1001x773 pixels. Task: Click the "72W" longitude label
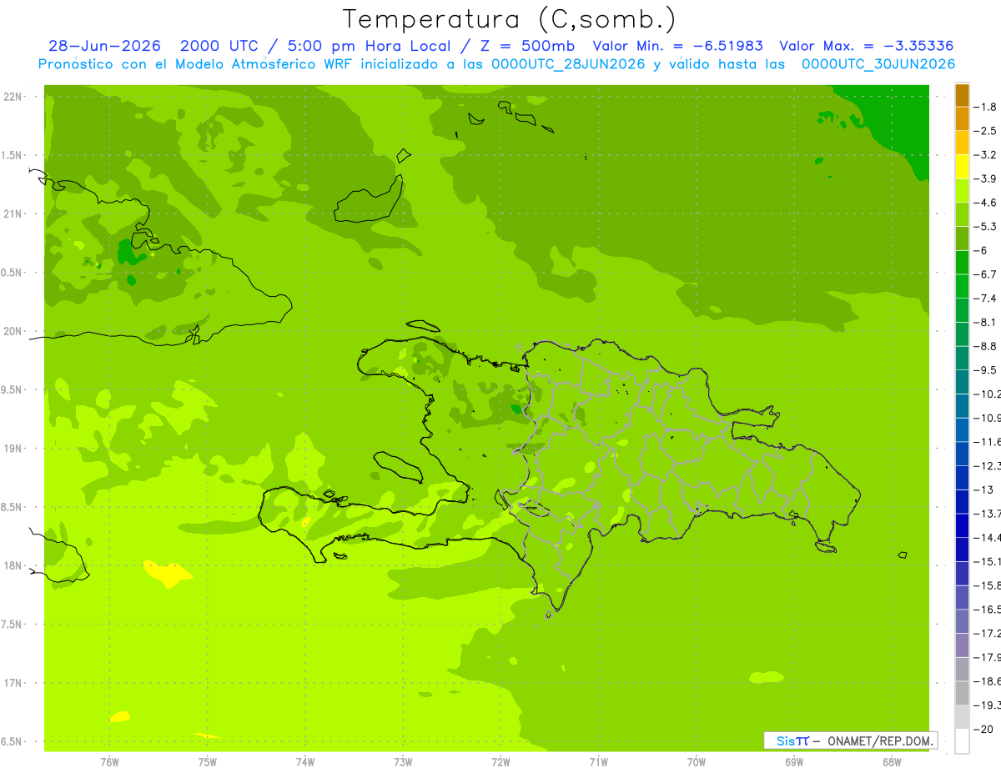500,762
